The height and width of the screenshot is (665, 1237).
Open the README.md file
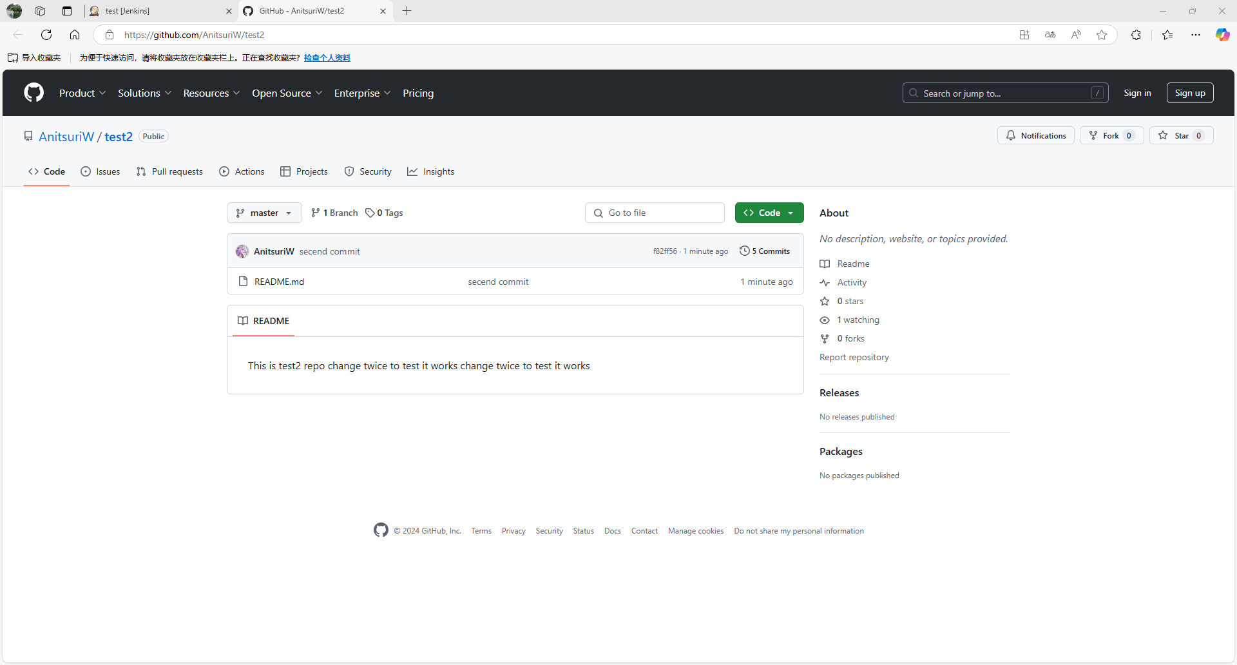(279, 282)
